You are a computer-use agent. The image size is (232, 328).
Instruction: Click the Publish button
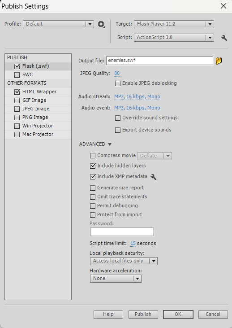[143, 314]
